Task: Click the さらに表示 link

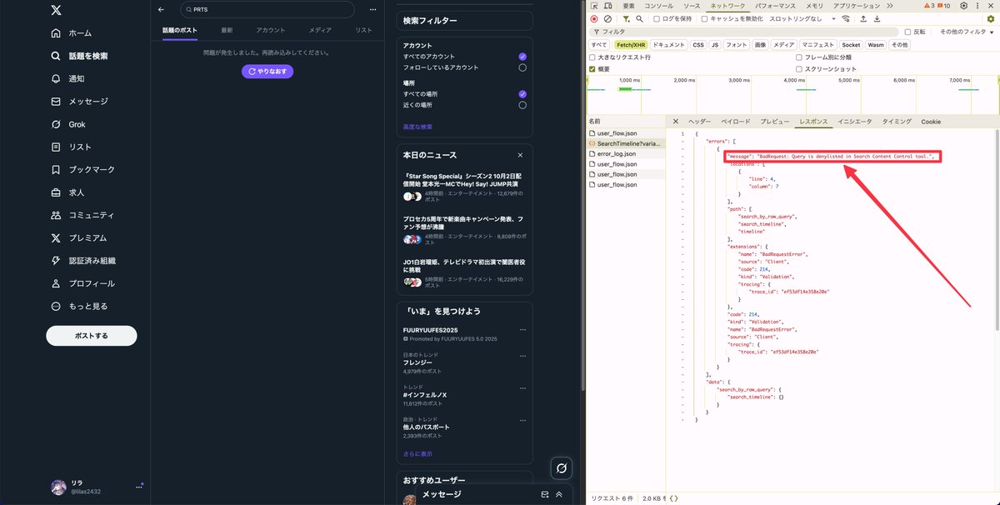Action: tap(417, 454)
